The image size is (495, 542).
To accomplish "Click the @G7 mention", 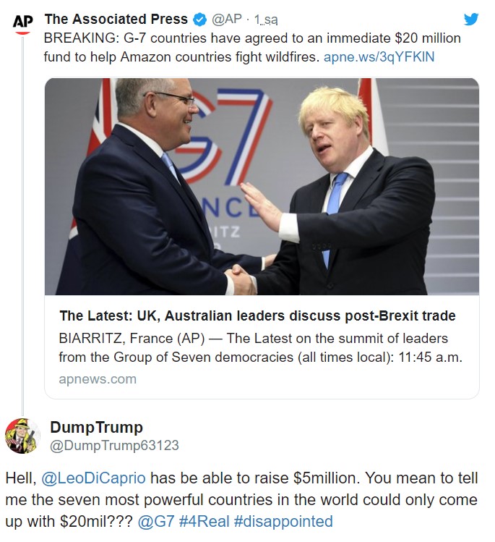I will (x=155, y=521).
